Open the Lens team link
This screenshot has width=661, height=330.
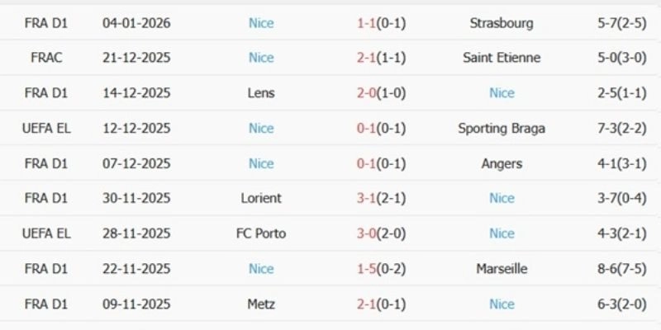261,93
